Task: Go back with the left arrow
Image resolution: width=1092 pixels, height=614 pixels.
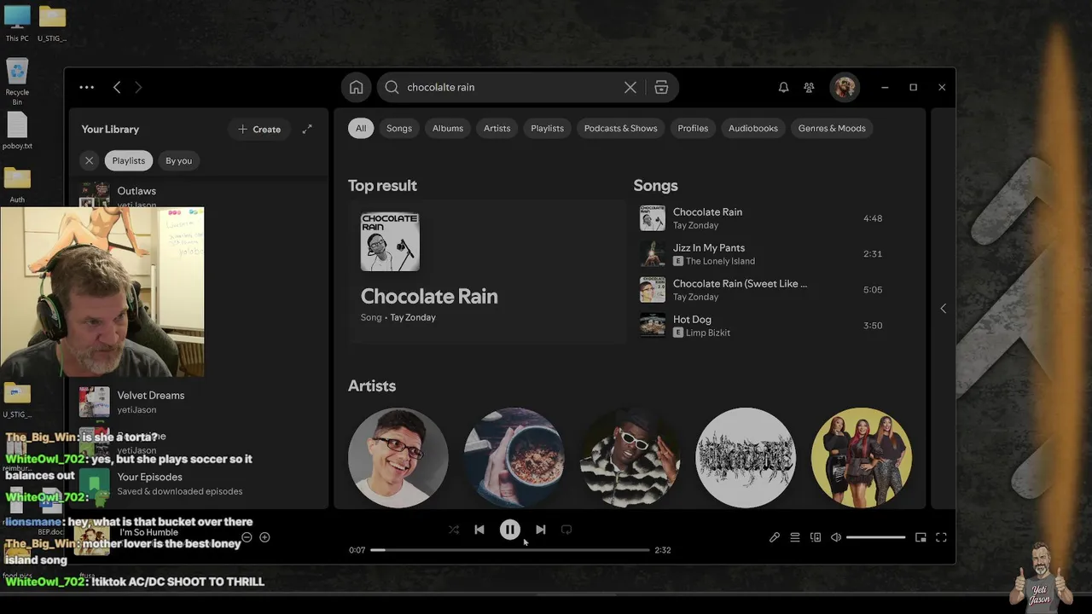Action: click(x=117, y=87)
